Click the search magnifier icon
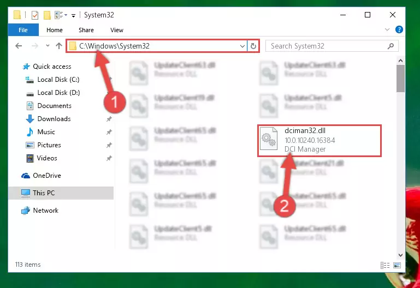This screenshot has width=420, height=288. click(x=391, y=46)
